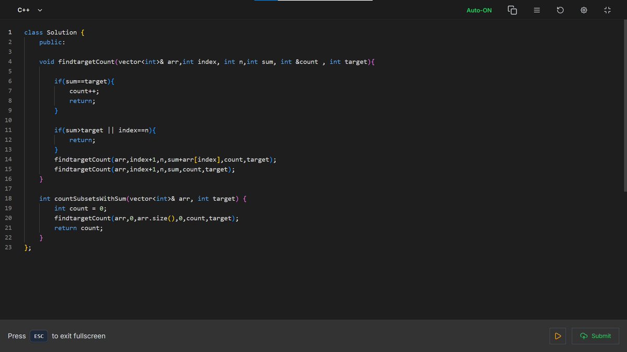Copy the code to clipboard
The width and height of the screenshot is (627, 352).
pos(512,10)
